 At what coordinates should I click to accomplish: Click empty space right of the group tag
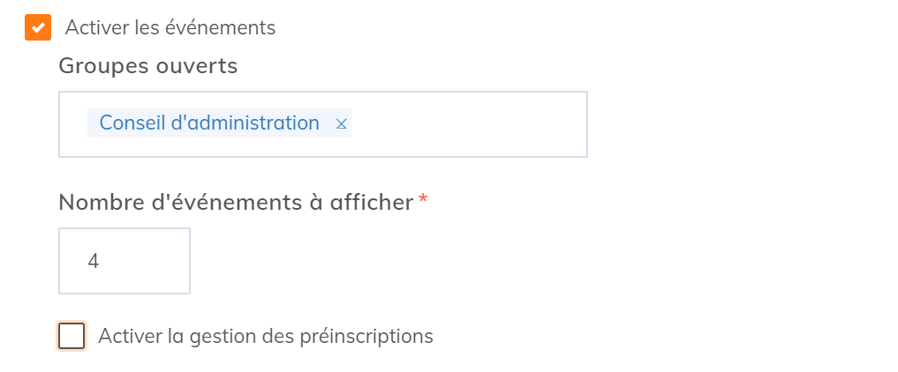coord(468,124)
